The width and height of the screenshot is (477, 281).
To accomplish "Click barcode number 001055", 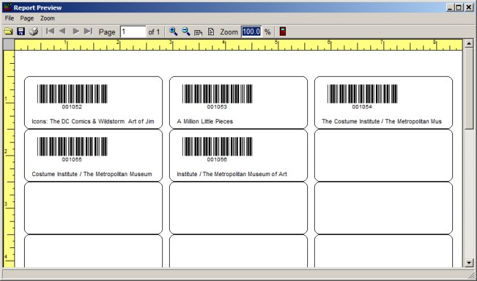I will point(72,160).
